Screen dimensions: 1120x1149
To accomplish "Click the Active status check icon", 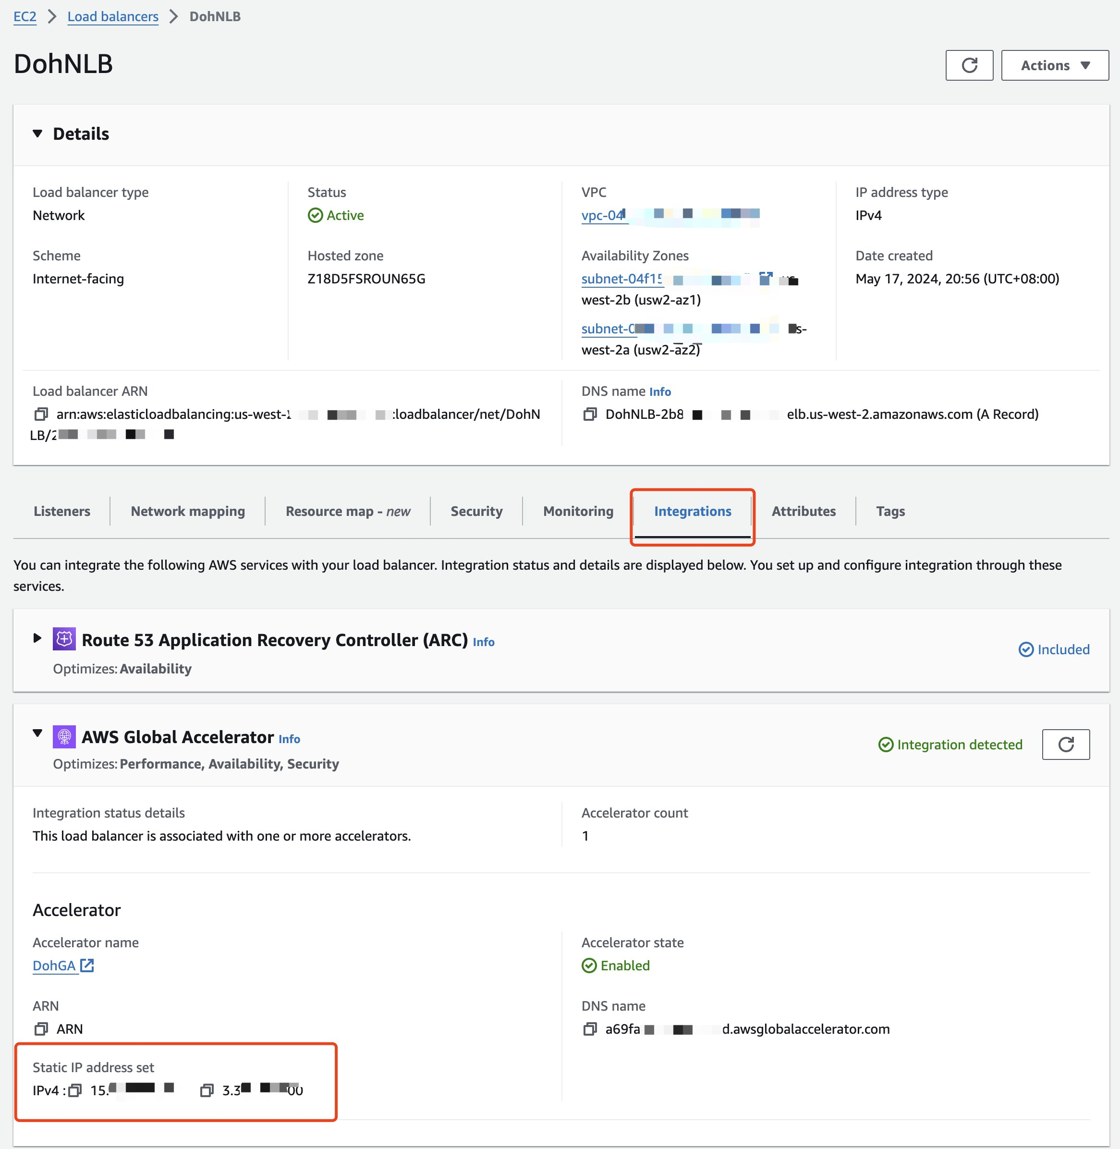I will [x=315, y=215].
